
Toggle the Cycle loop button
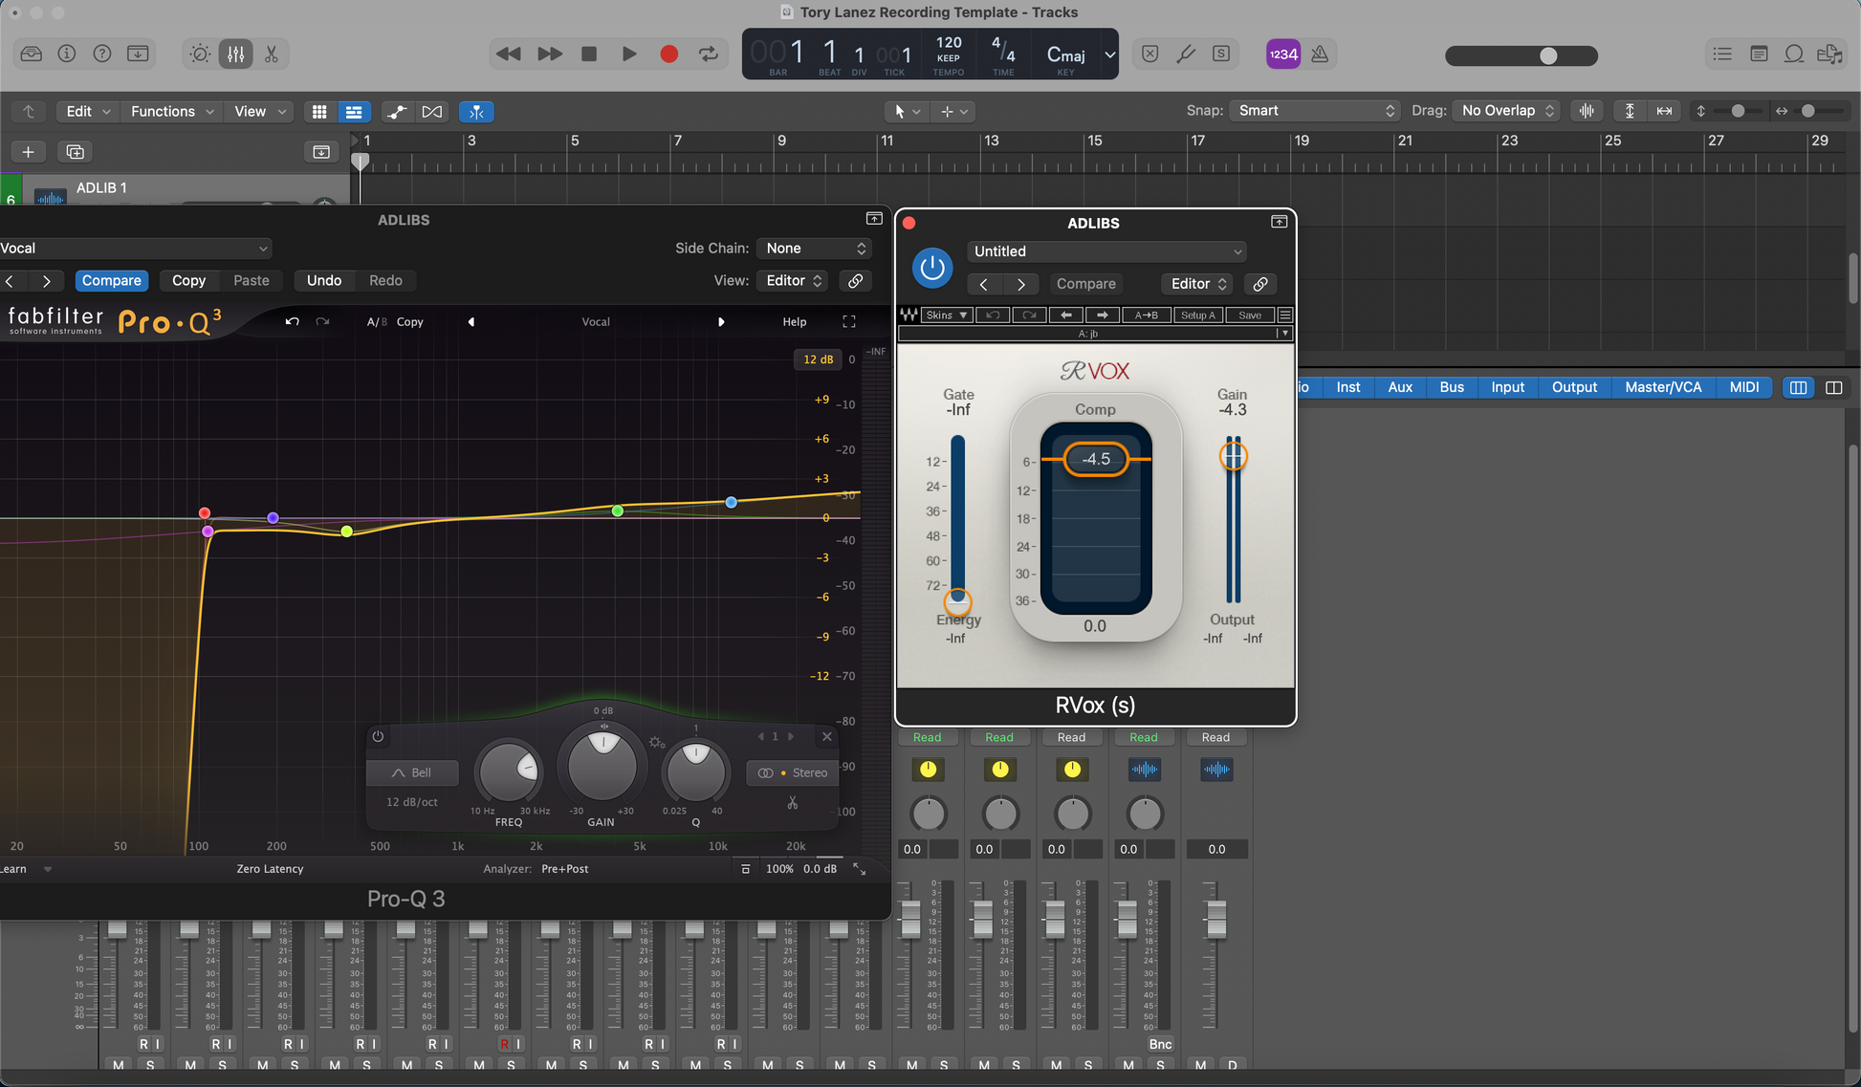pyautogui.click(x=709, y=54)
